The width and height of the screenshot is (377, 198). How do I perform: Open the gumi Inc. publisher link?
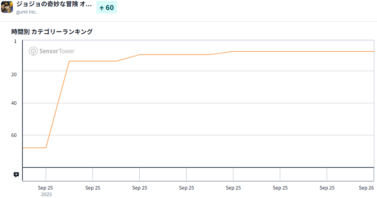(x=27, y=12)
